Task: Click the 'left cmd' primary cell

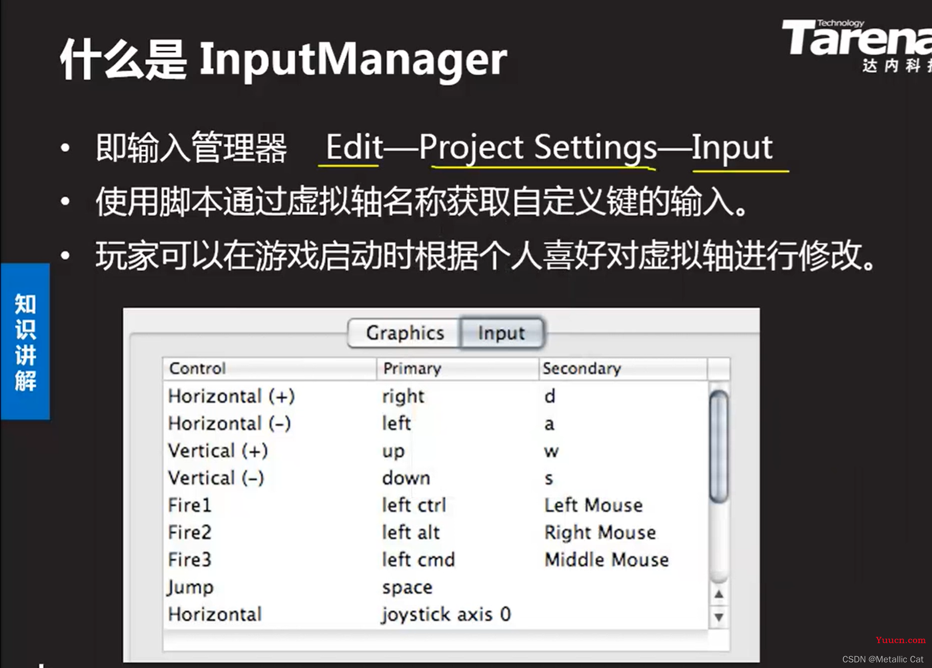Action: click(418, 560)
